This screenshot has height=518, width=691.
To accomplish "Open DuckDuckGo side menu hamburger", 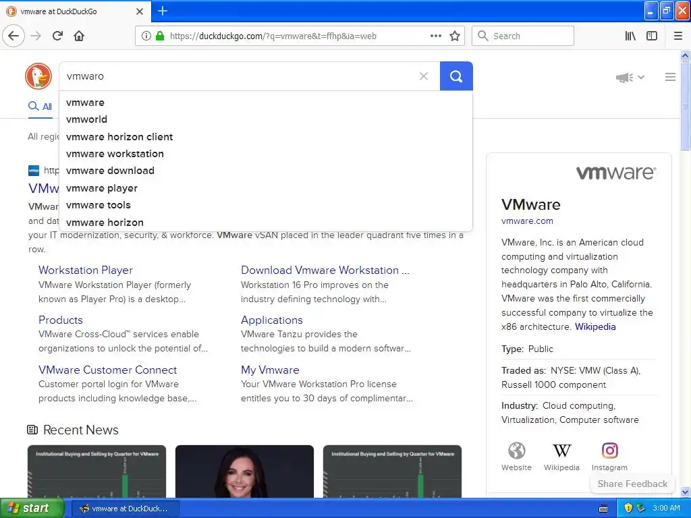I will click(x=670, y=77).
